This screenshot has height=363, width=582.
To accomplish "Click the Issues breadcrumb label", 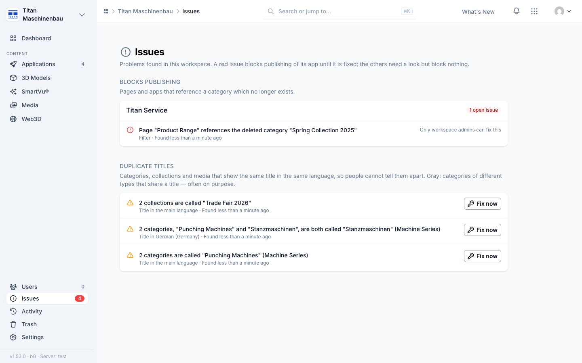I will [x=191, y=11].
